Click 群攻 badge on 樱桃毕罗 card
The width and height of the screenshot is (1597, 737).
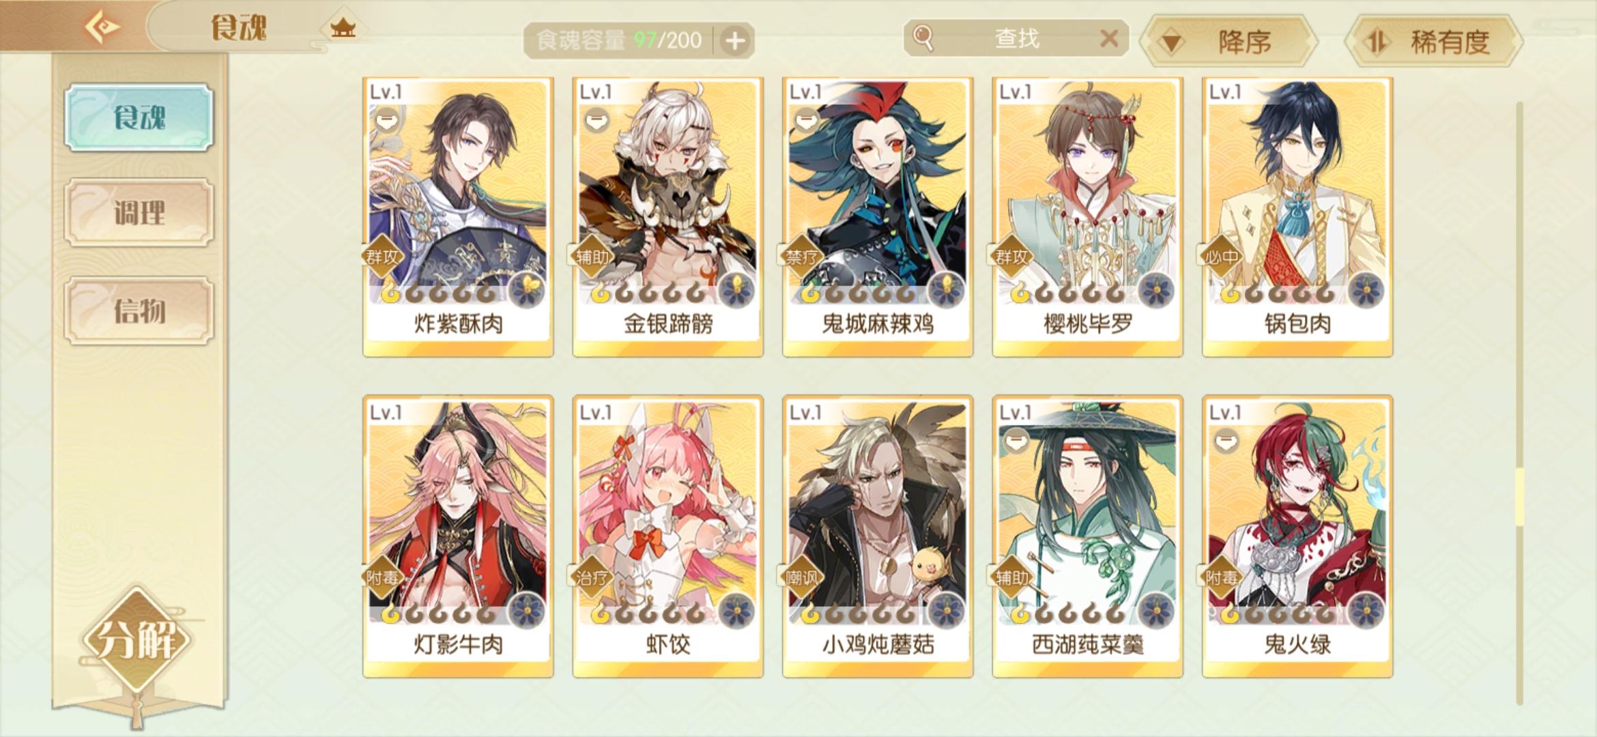(1012, 257)
